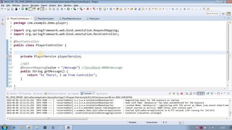Open the Servers view tab
Image resolution: width=232 pixels, height=130 pixels.
(x=38, y=94)
